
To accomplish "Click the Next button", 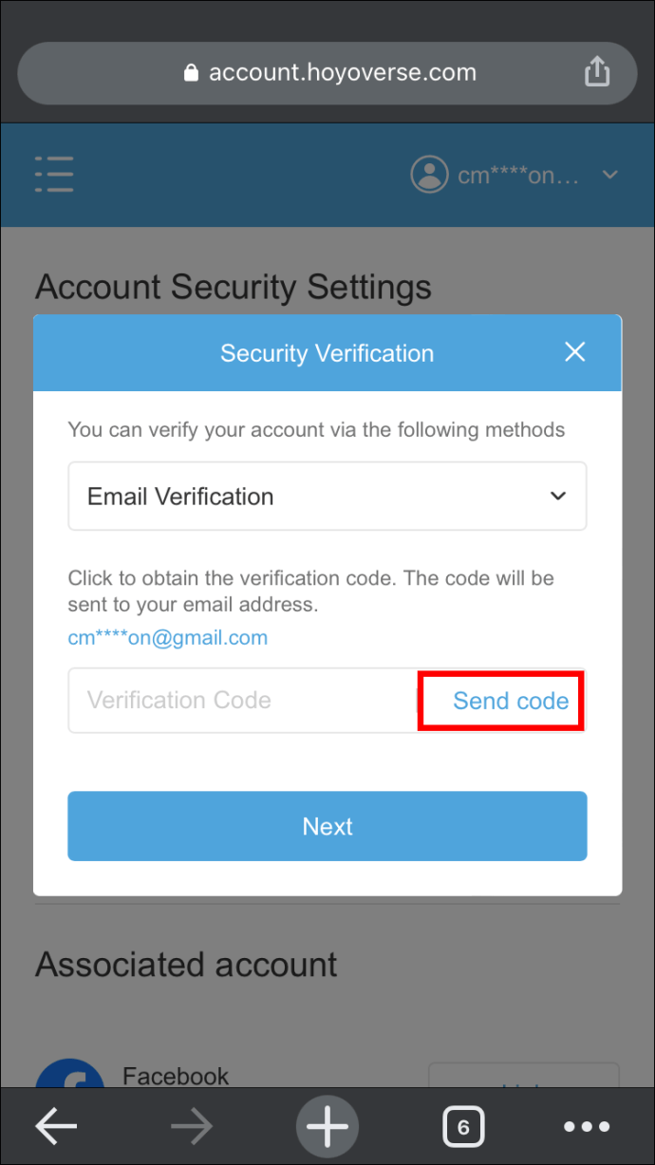I will point(327,826).
